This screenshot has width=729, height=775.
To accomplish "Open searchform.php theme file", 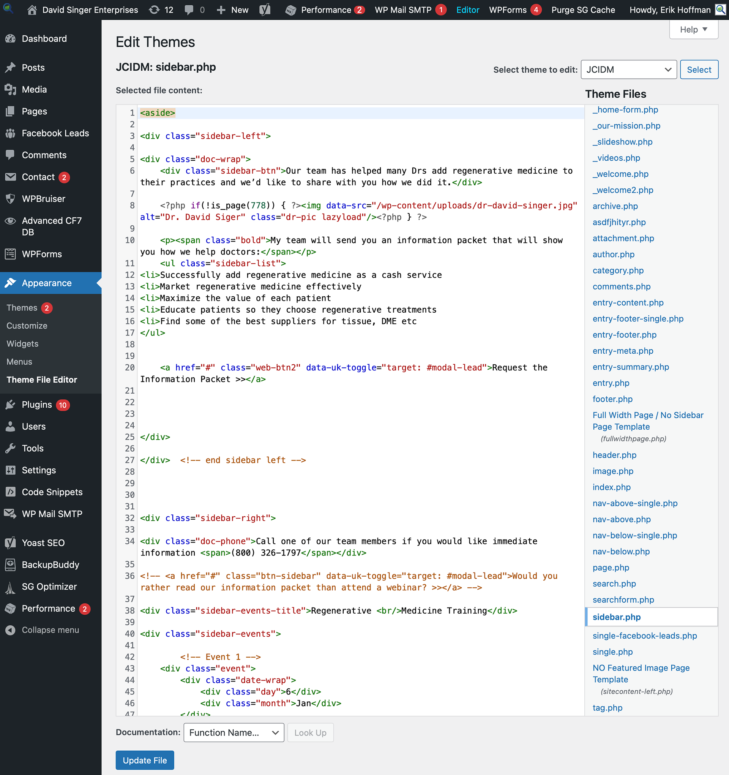I will (x=623, y=600).
